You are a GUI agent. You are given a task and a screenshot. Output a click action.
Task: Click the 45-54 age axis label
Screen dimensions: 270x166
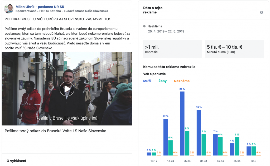point(220,161)
